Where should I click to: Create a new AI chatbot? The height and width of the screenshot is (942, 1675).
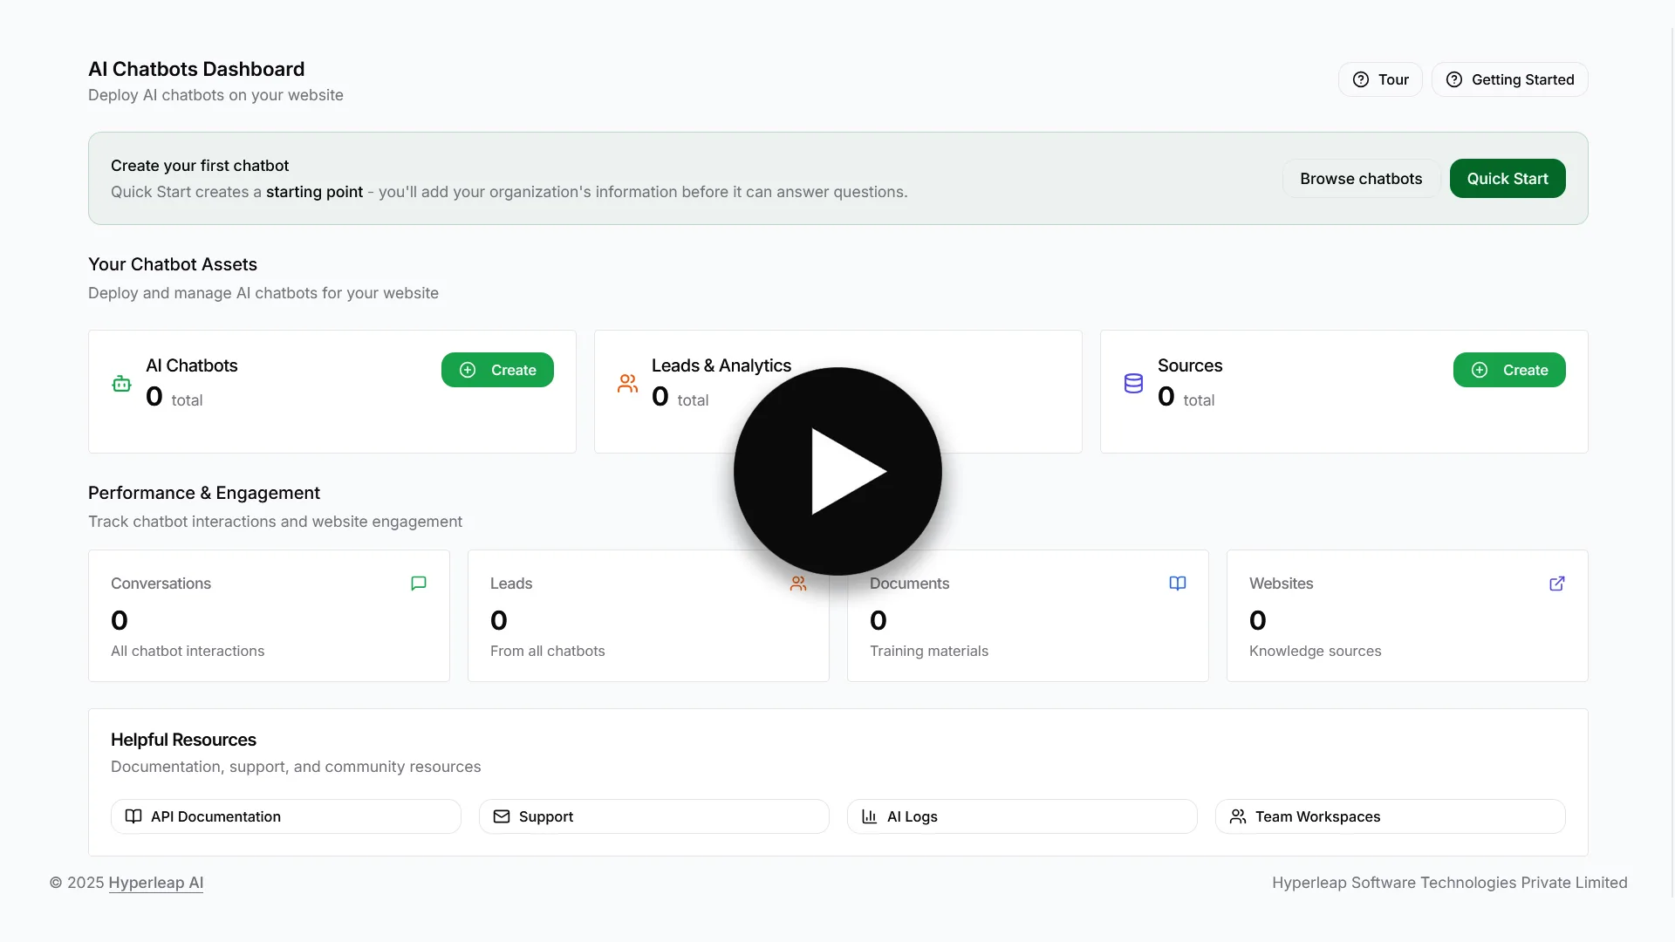[x=497, y=370]
